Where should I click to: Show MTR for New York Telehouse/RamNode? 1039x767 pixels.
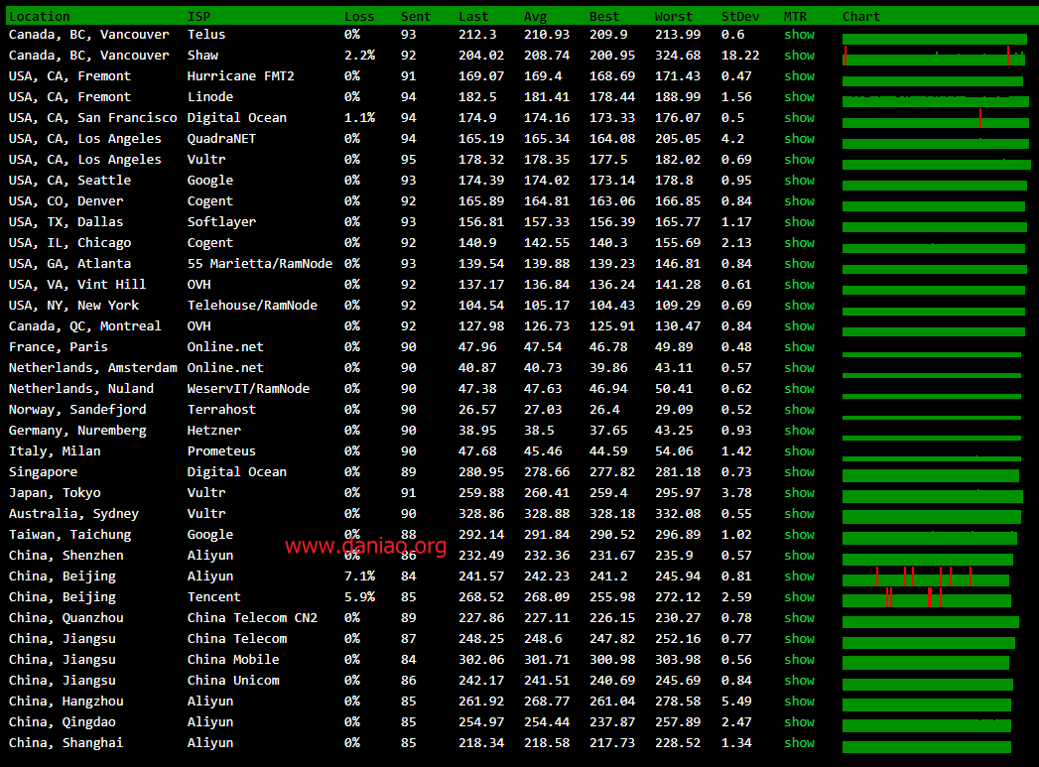799,306
